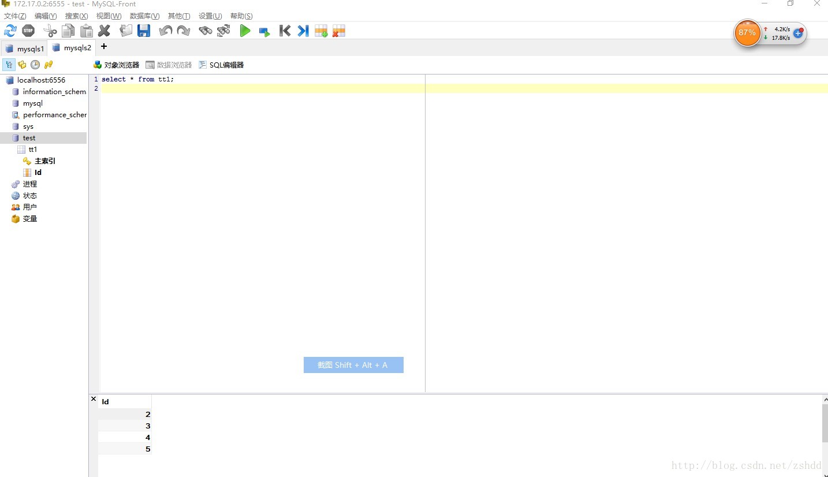This screenshot has width=828, height=477.
Task: Go to the first record icon
Action: (x=285, y=31)
